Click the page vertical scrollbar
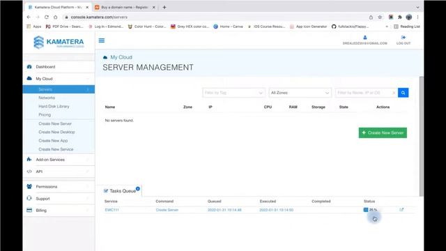Screen dimensions: 446x251 [x=421, y=136]
